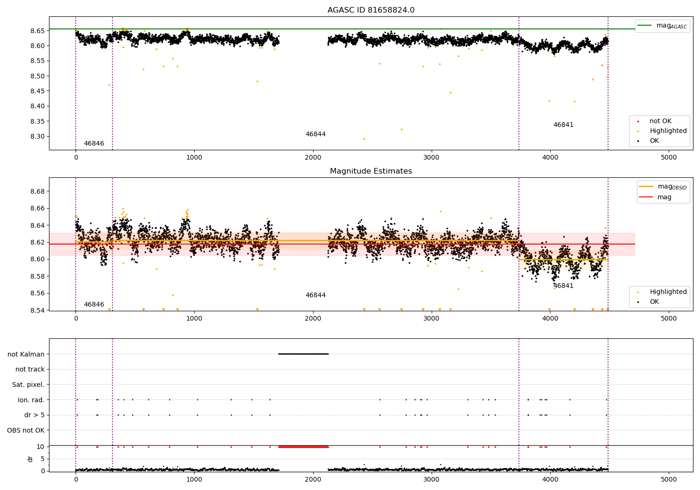Image resolution: width=700 pixels, height=490 pixels.
Task: Click the 8.65 y-axis tick label
Action: (x=38, y=31)
